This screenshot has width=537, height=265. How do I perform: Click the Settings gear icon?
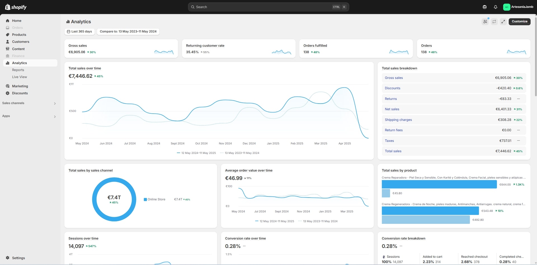[8, 258]
